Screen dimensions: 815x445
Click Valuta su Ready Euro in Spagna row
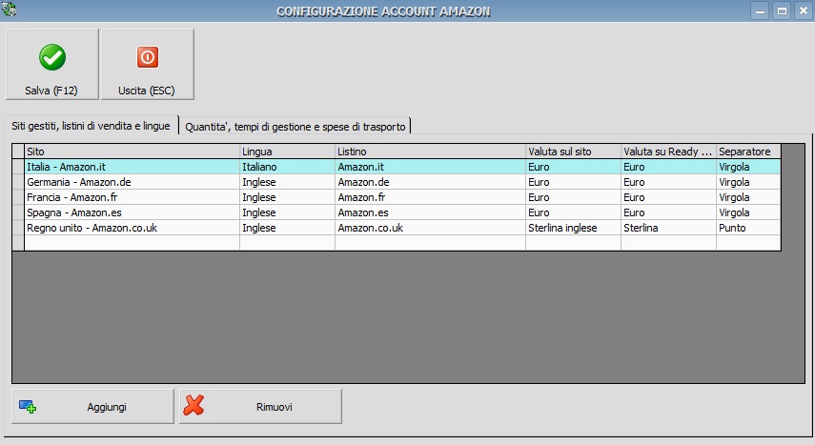coord(668,212)
